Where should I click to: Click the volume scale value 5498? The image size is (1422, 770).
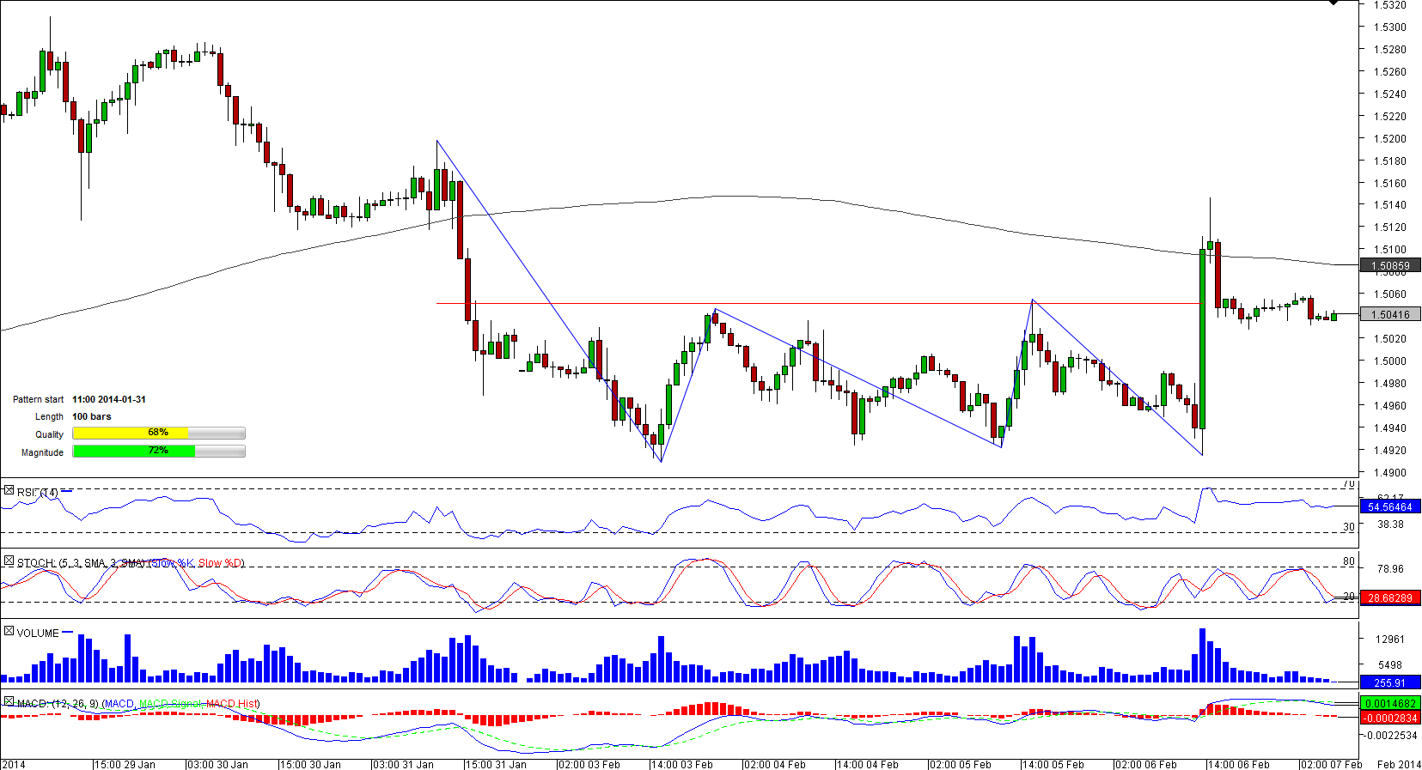(1390, 665)
